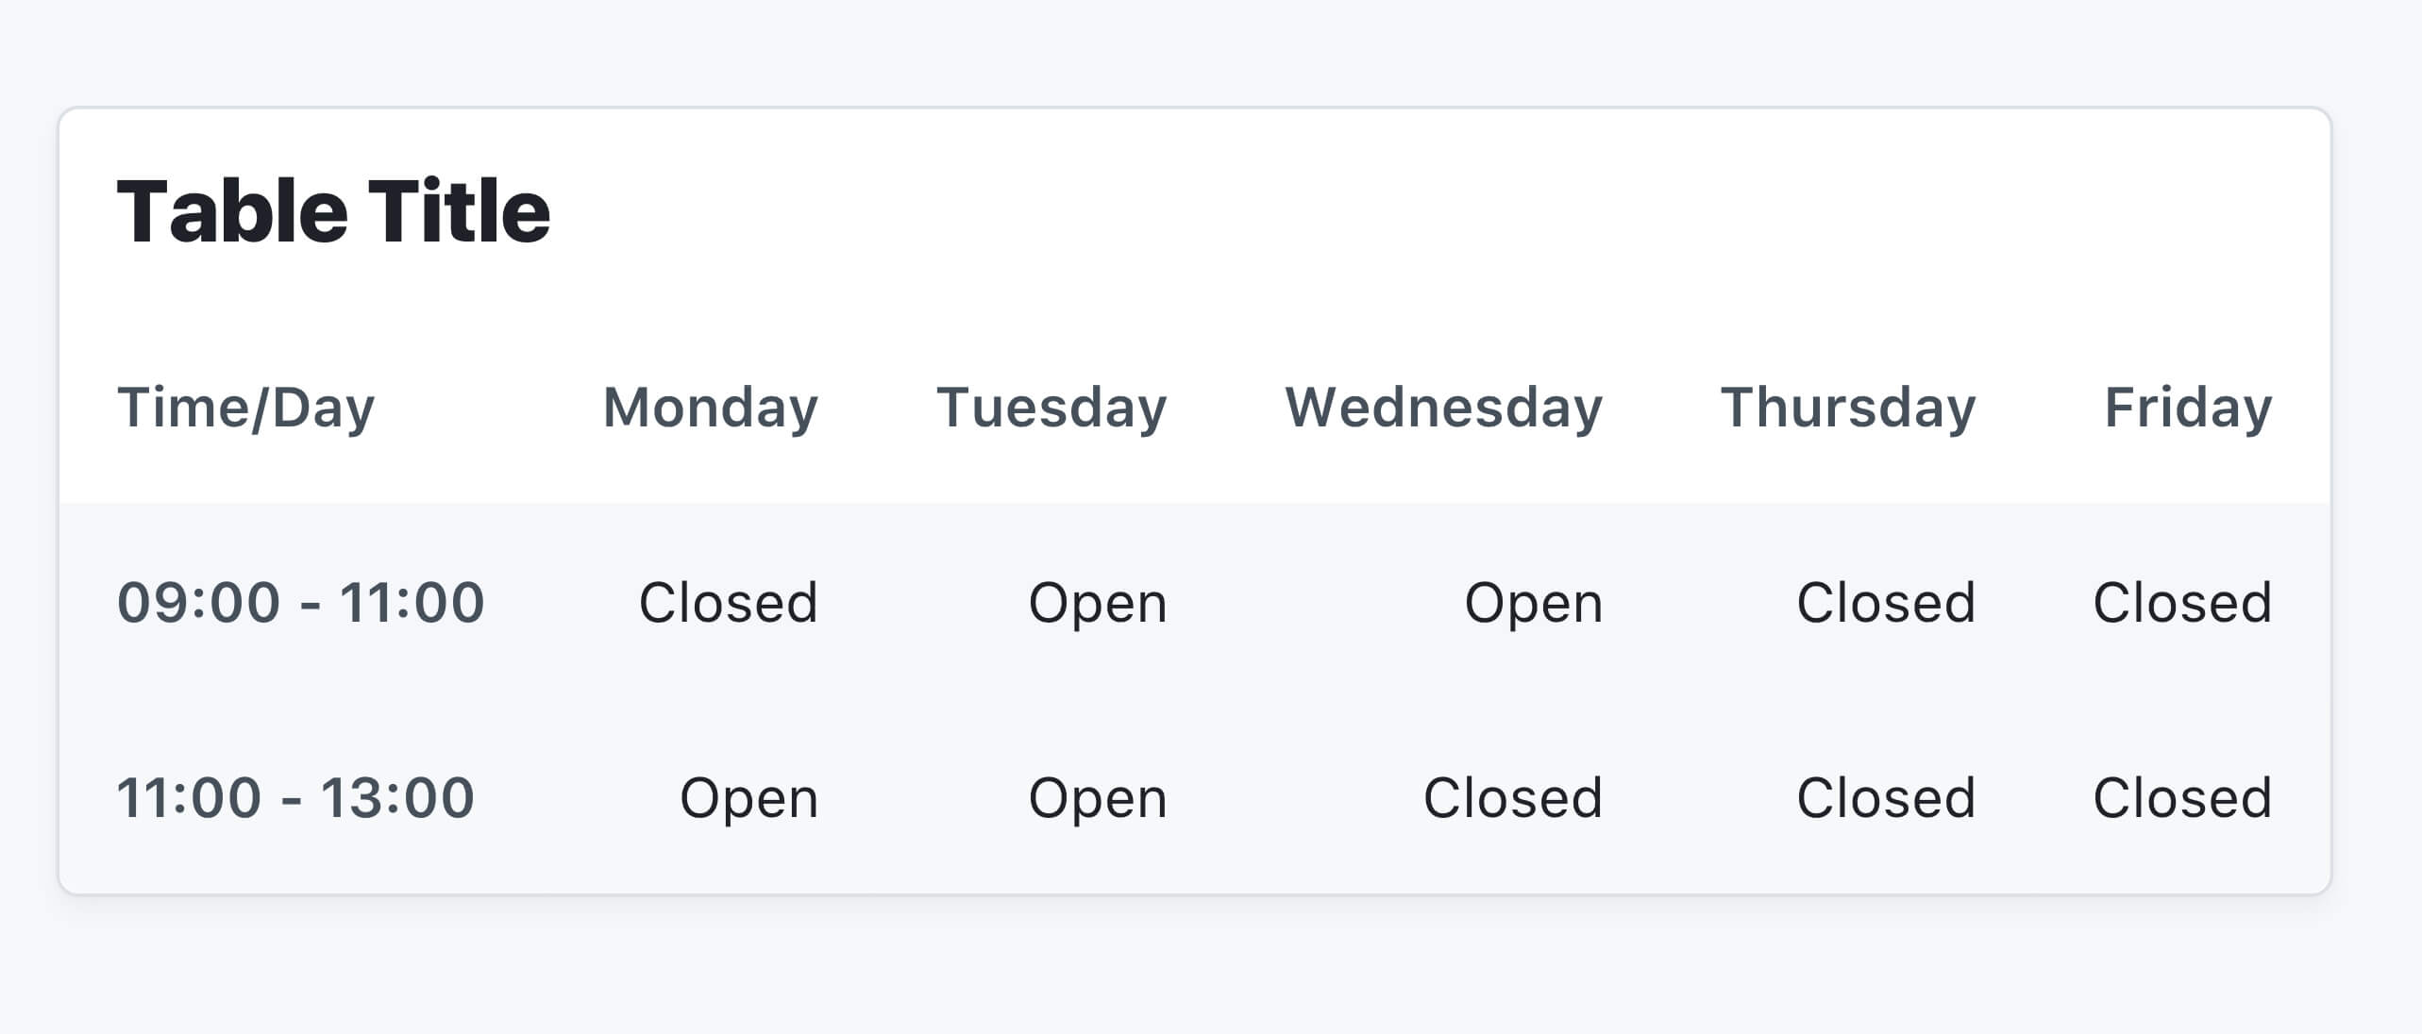Click the Thursday column header
2422x1034 pixels.
(1847, 408)
